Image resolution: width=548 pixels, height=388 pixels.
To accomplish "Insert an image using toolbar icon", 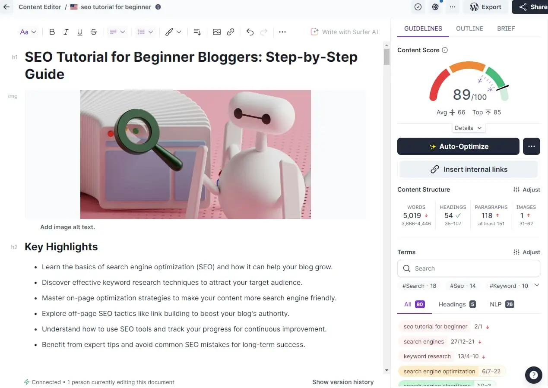I will click(217, 32).
